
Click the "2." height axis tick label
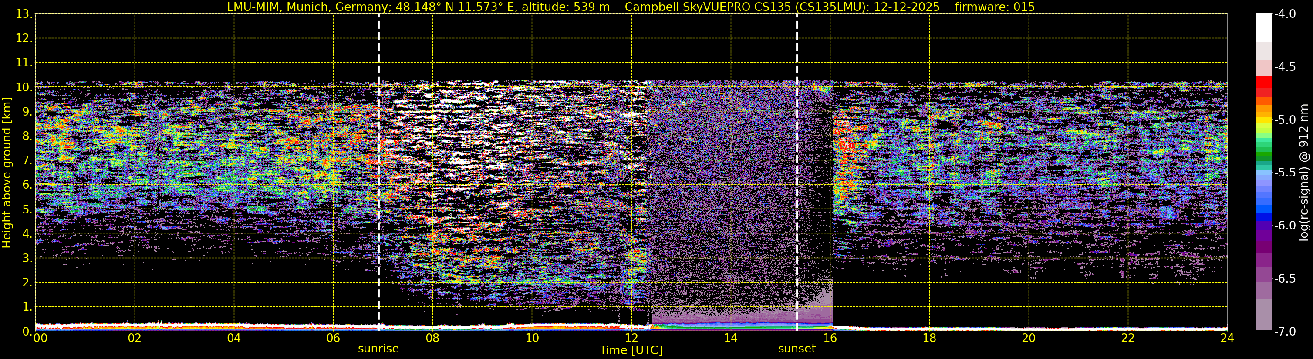27,283
